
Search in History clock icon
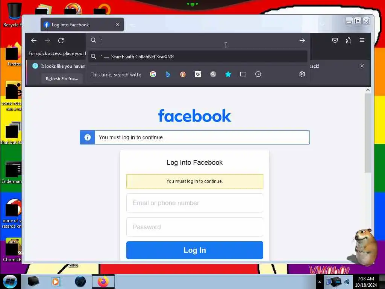coord(258,74)
